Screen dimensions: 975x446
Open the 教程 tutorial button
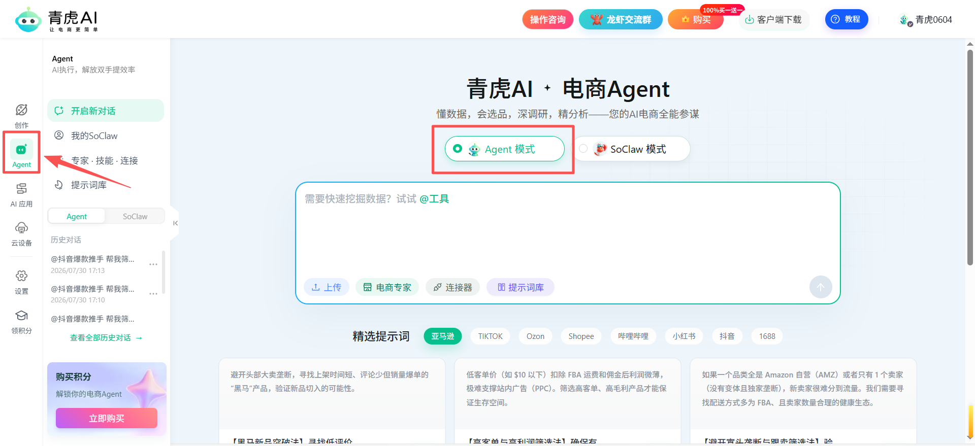[x=846, y=19]
